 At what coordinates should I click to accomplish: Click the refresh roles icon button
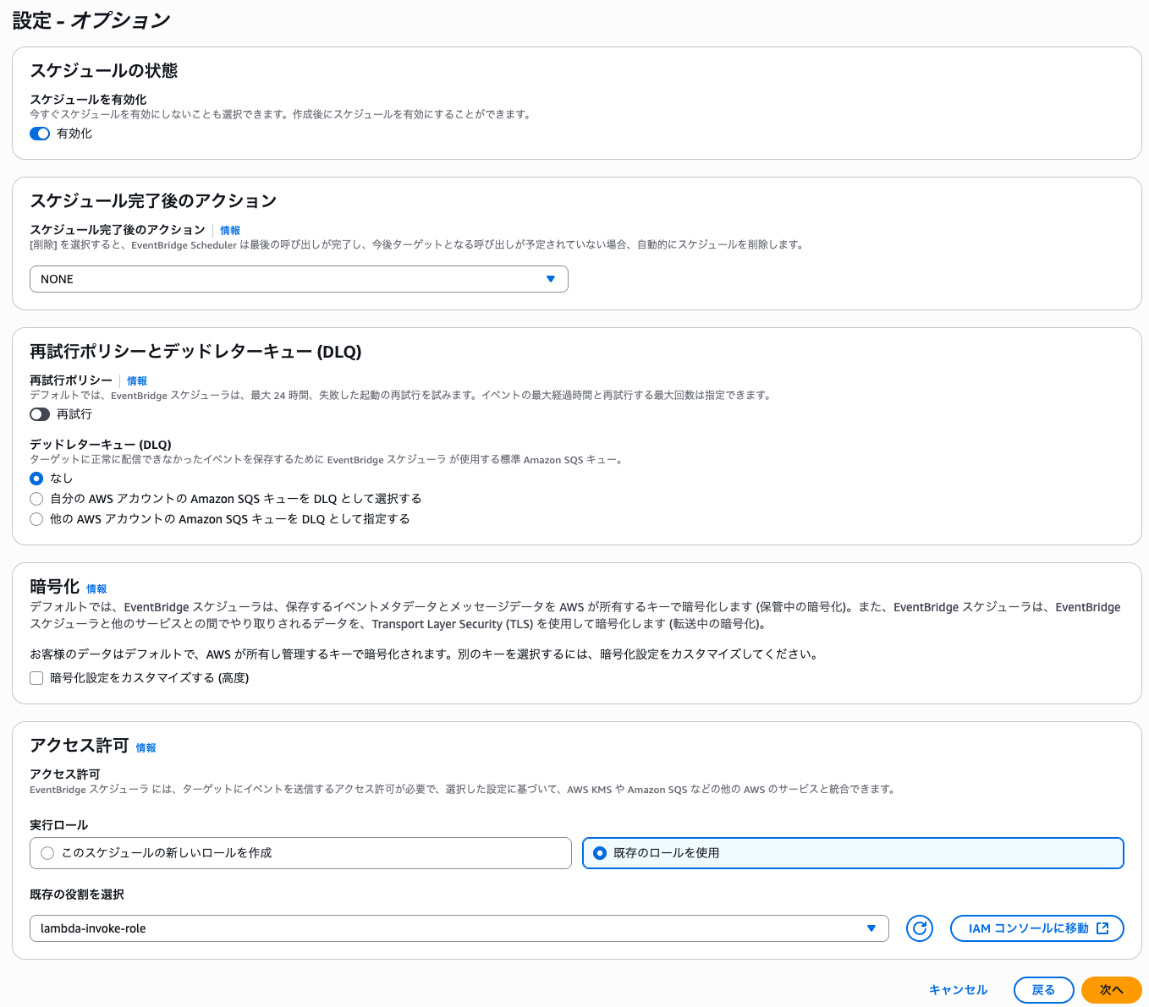920,928
